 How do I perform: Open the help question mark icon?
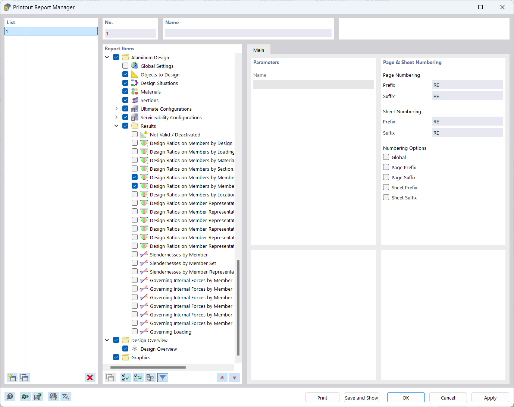pyautogui.click(x=10, y=397)
